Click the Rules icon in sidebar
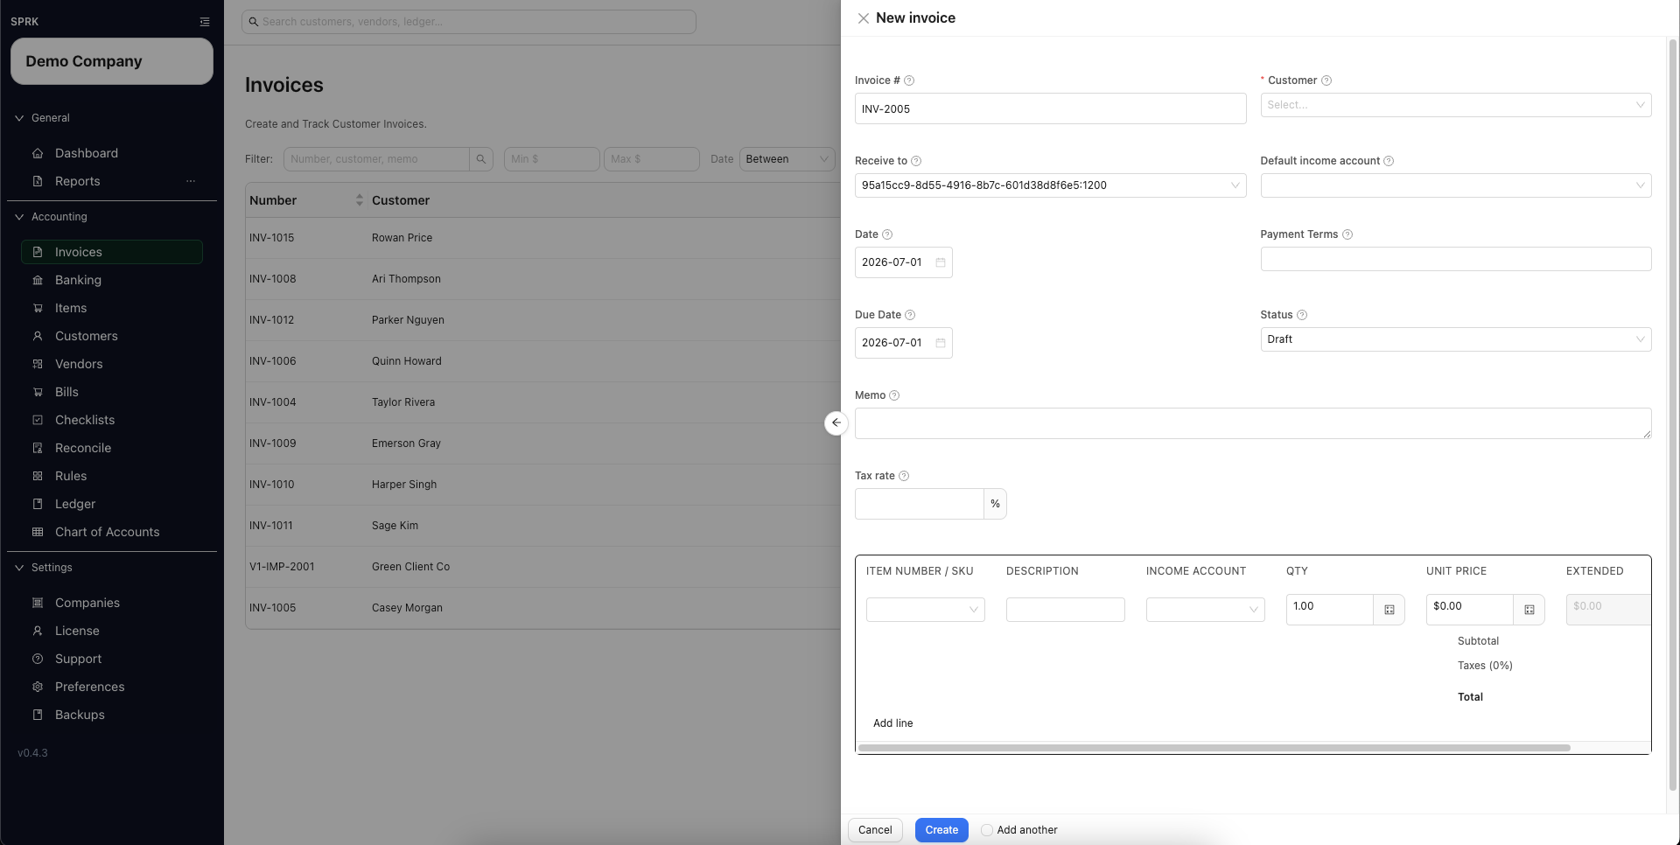The image size is (1680, 845). [38, 476]
